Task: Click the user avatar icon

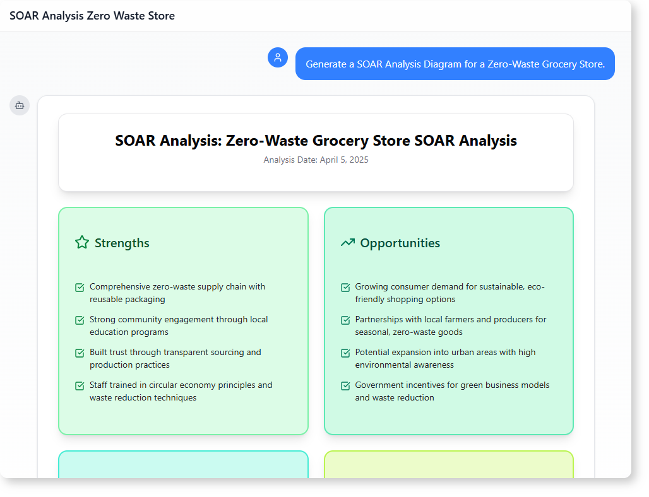Action: (x=278, y=57)
